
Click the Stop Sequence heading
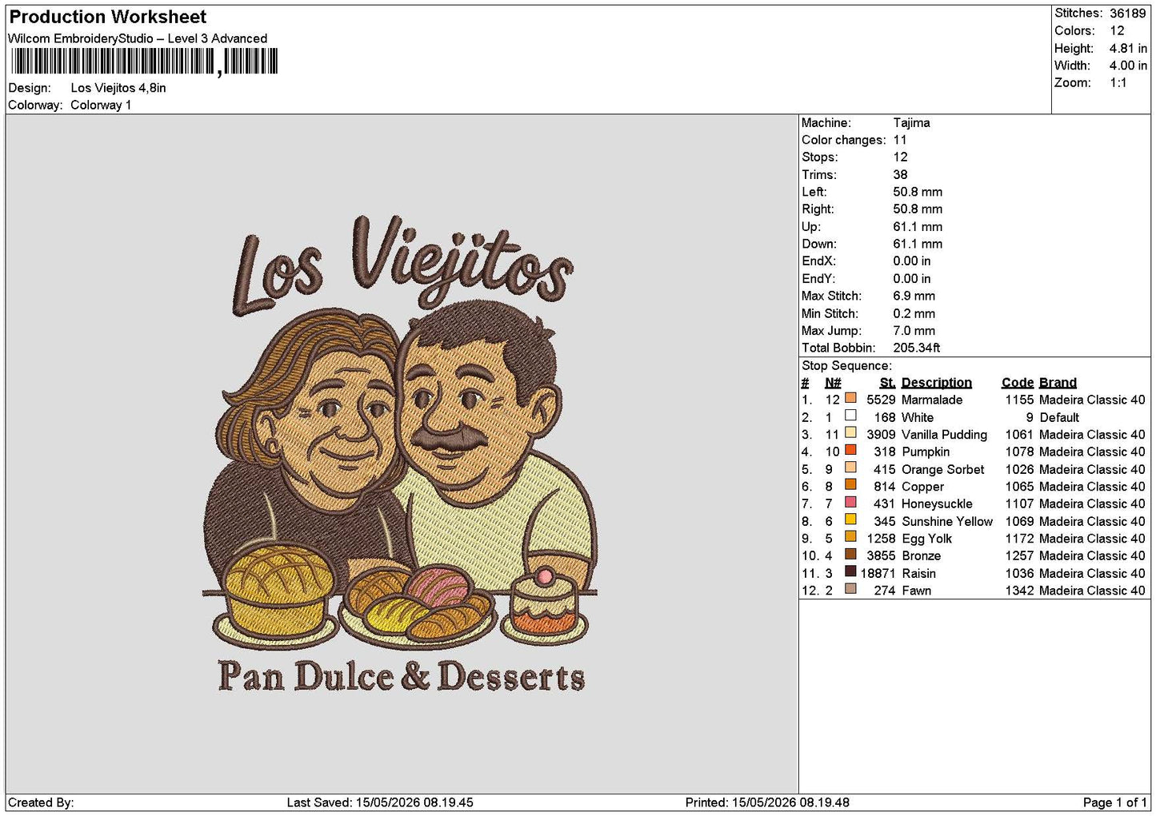point(846,366)
